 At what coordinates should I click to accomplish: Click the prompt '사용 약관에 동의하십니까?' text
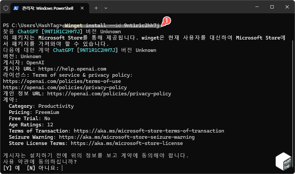coord(40,162)
